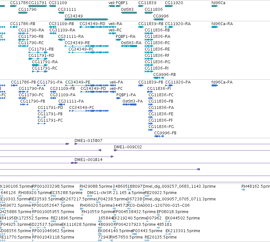Click EST RH08920.5prime label
The height and width of the screenshot is (242, 270).
35,192
